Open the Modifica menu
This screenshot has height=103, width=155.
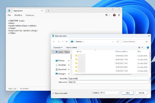tap(18, 15)
